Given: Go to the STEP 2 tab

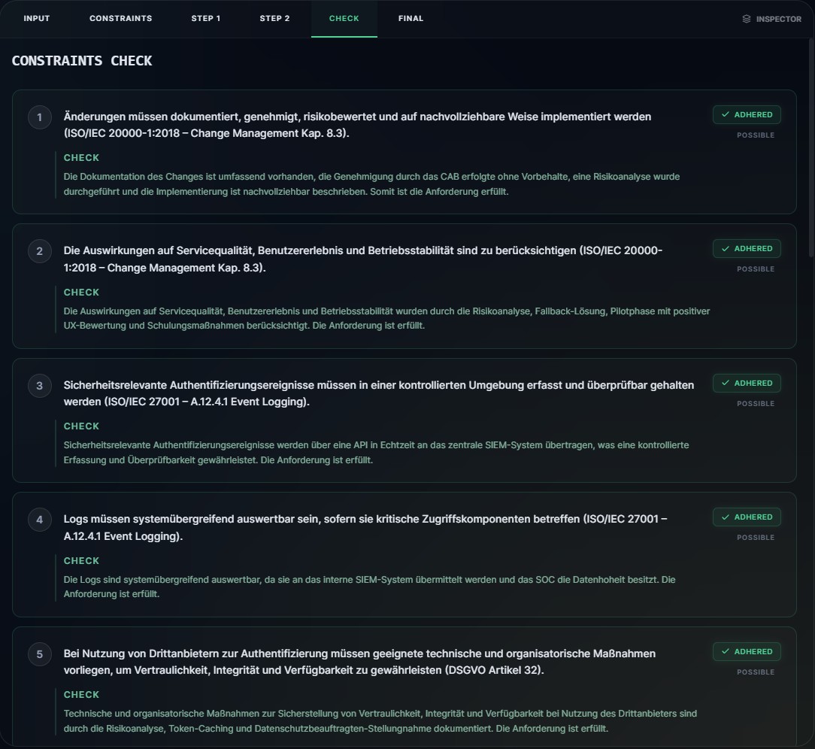Looking at the screenshot, I should [274, 19].
